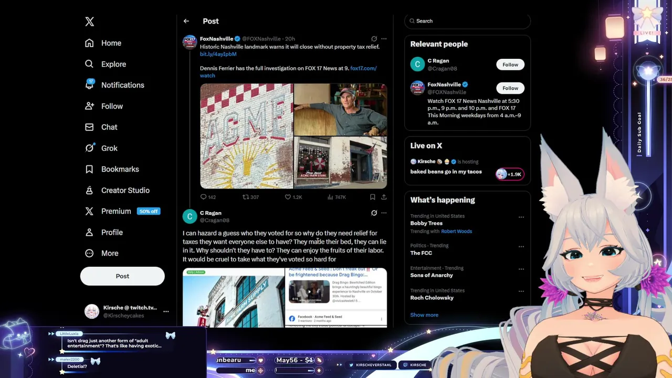672x378 pixels.
Task: Open options for Roch Cholowsky trend
Action: click(x=521, y=291)
